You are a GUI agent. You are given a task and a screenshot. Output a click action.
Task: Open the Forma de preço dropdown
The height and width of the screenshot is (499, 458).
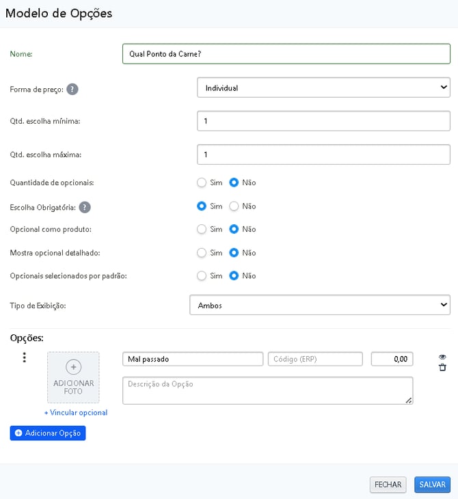[323, 87]
